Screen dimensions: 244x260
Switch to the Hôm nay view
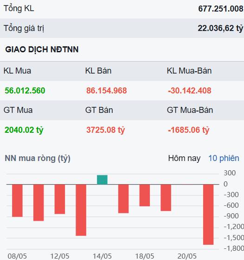[184, 158]
